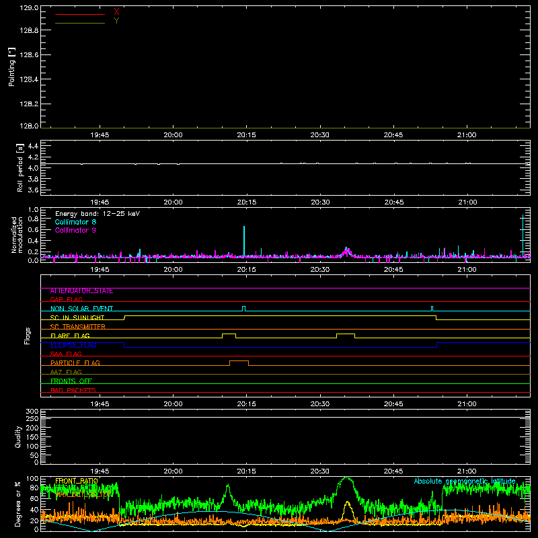Click 20:45 time label under Flags panel
This screenshot has width=538, height=538.
point(393,404)
